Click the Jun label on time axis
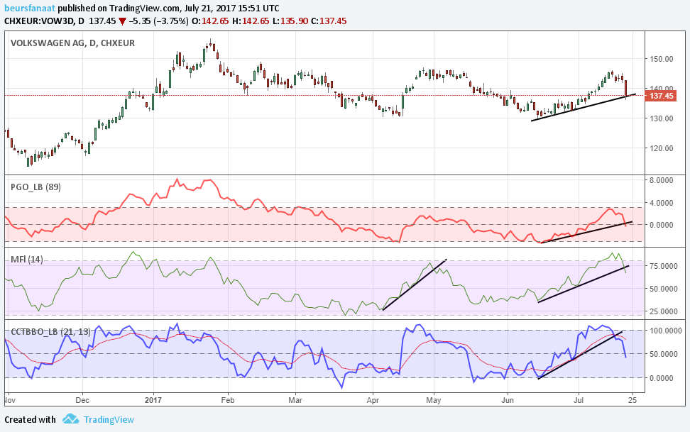 tap(508, 400)
